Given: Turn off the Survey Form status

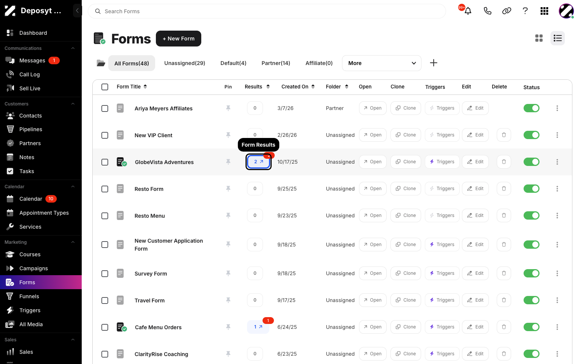Looking at the screenshot, I should (532, 273).
